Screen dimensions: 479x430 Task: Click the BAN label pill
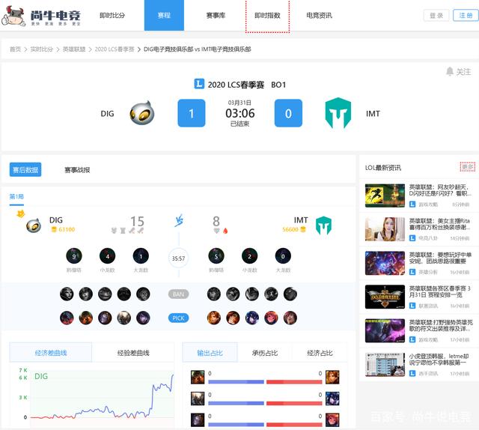click(178, 294)
